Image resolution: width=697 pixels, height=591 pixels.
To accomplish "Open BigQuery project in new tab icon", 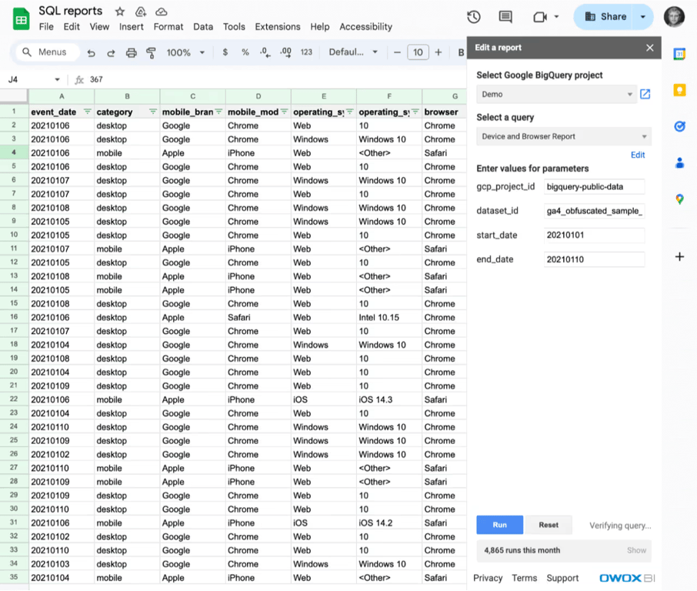I will (645, 95).
